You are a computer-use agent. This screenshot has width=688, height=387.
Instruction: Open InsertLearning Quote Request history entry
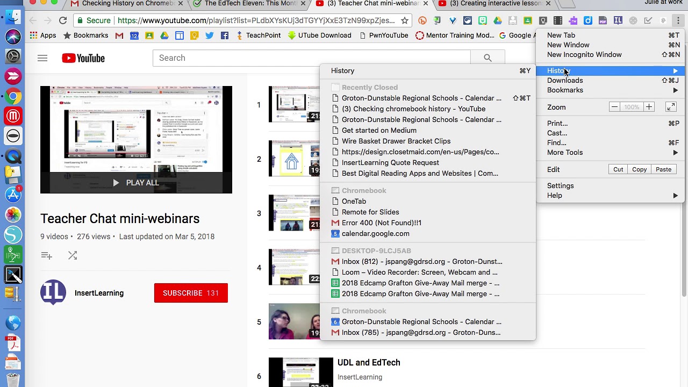pyautogui.click(x=428, y=162)
